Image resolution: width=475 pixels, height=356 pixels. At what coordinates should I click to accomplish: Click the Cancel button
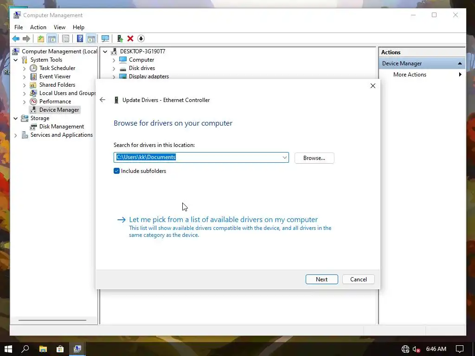point(359,280)
